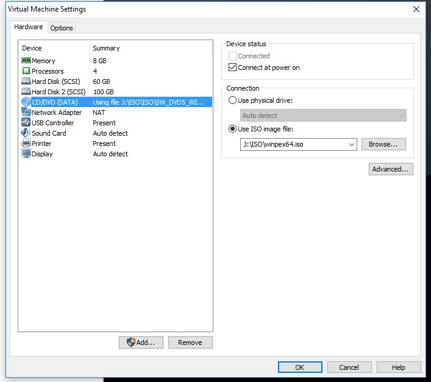Select Use ISO image file option
431x382 pixels.
[232, 128]
